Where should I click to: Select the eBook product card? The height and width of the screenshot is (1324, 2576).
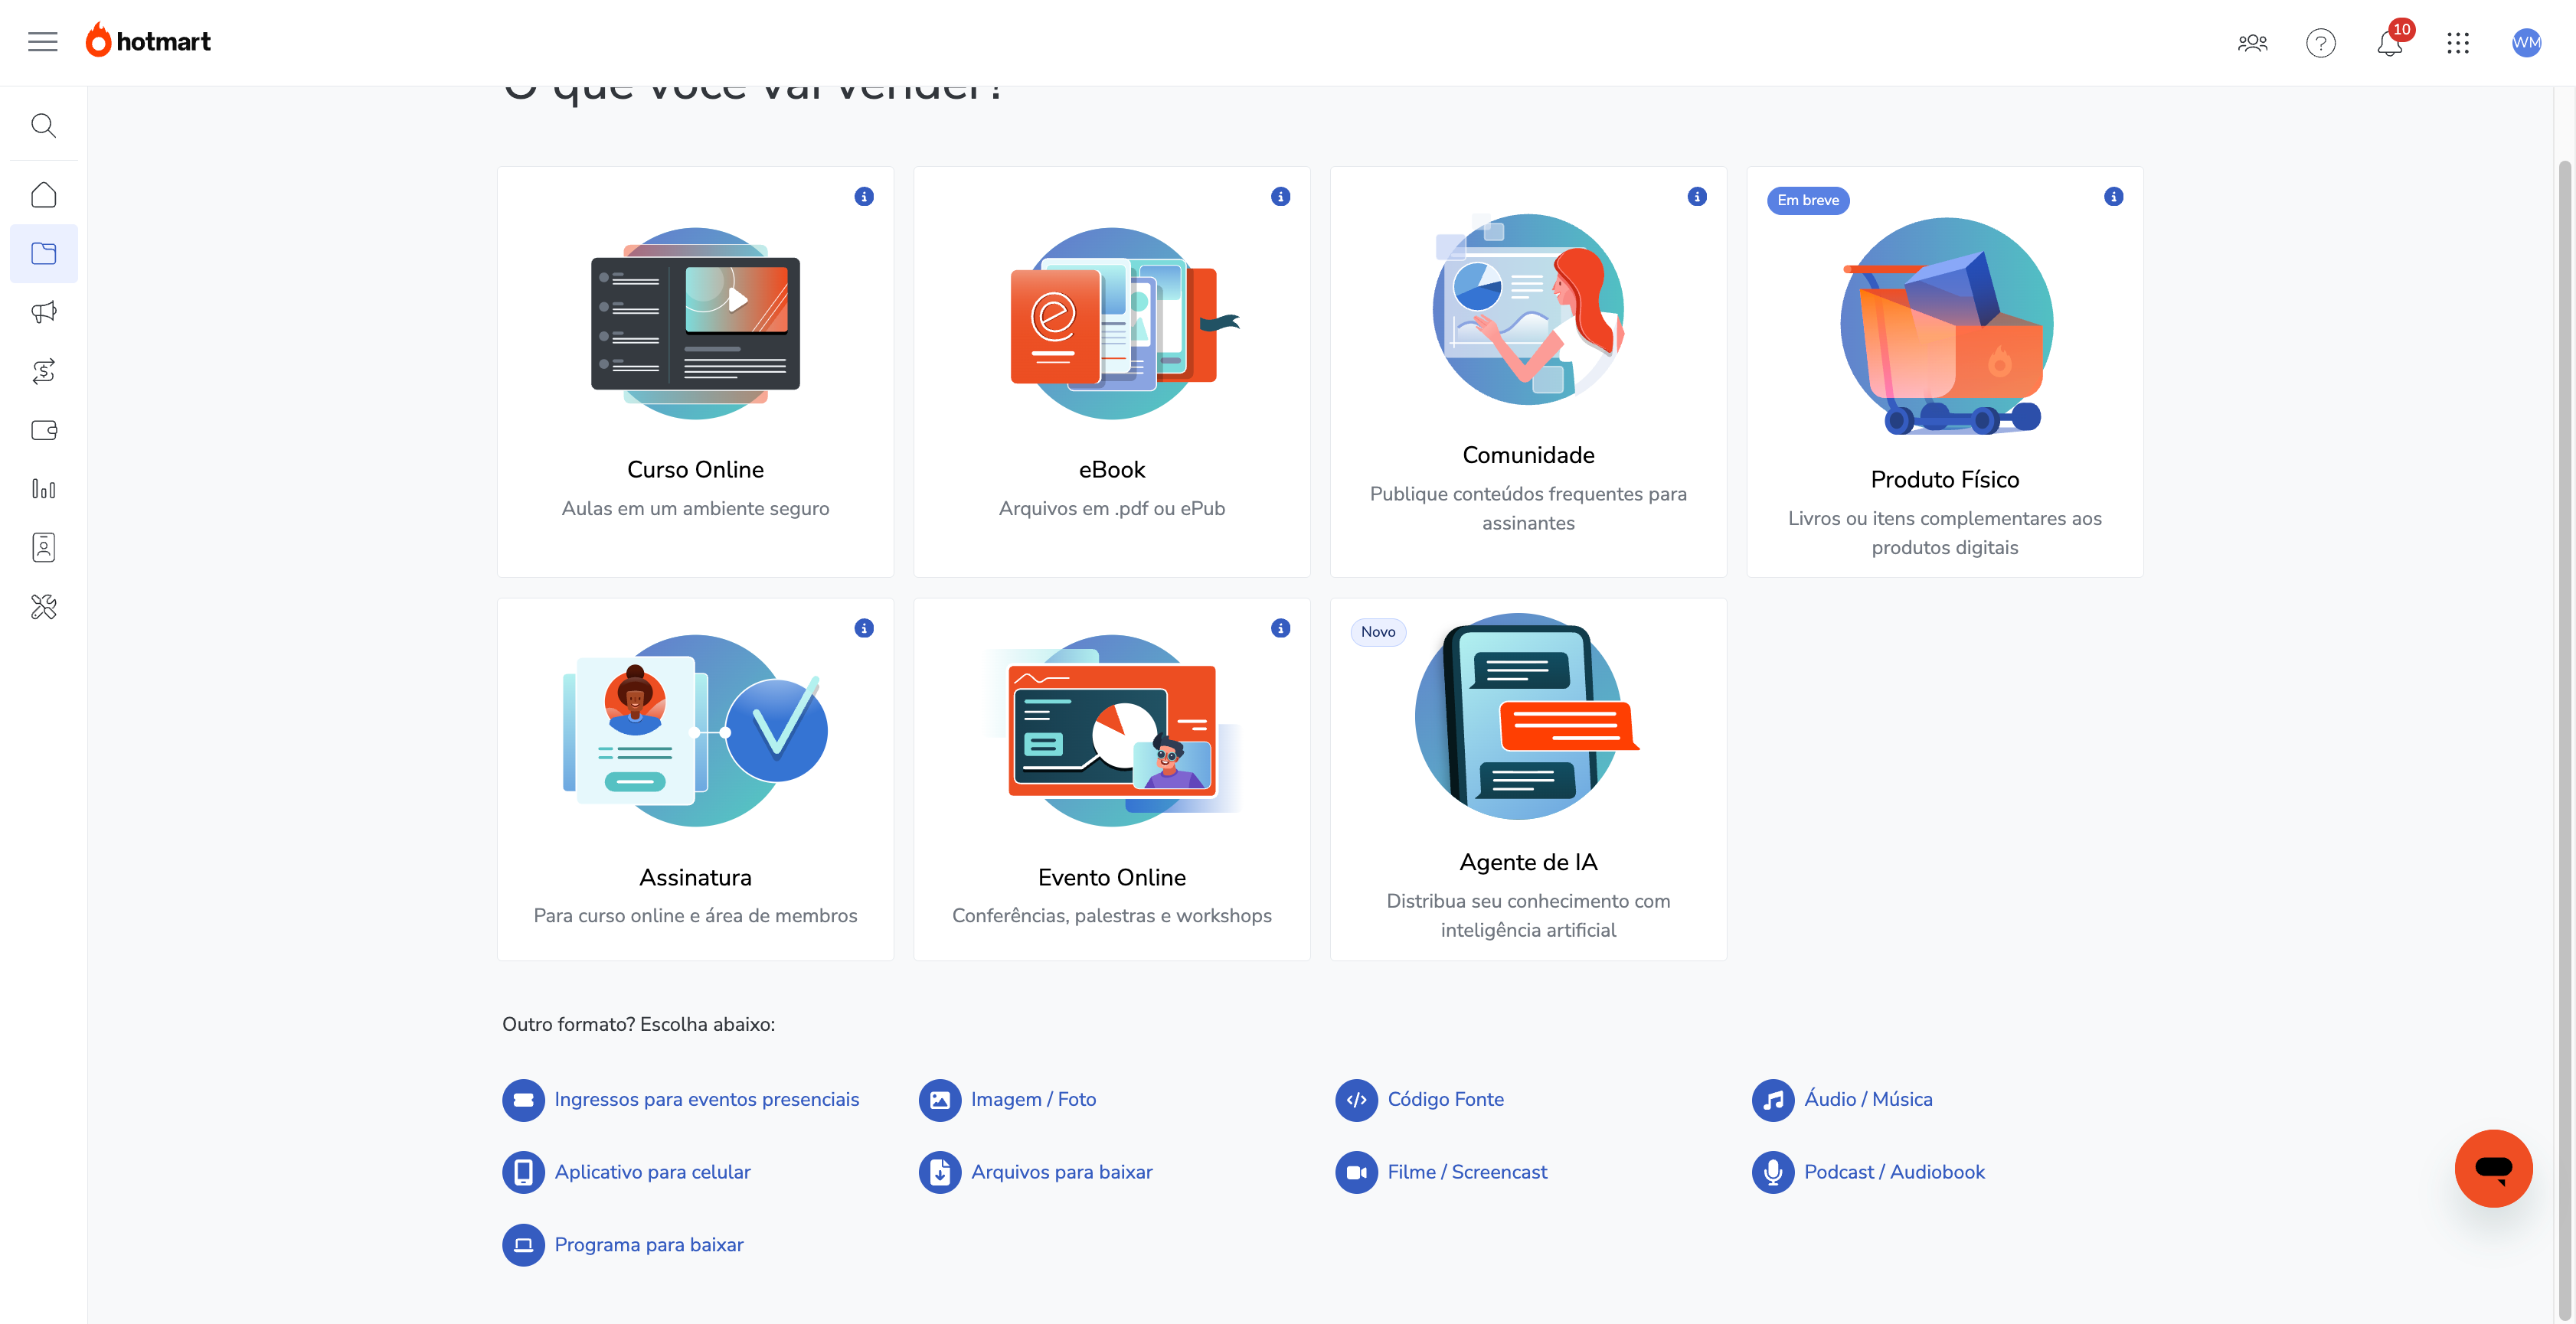(1112, 372)
